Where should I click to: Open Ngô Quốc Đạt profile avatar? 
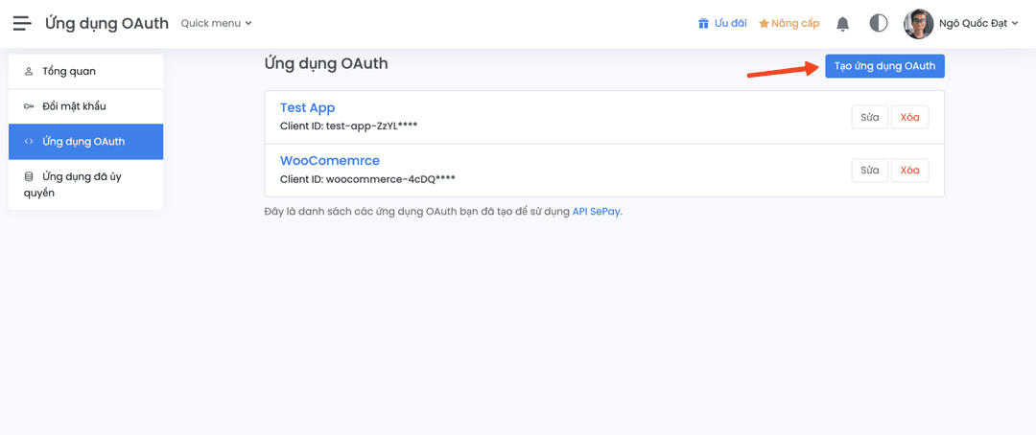(x=918, y=24)
